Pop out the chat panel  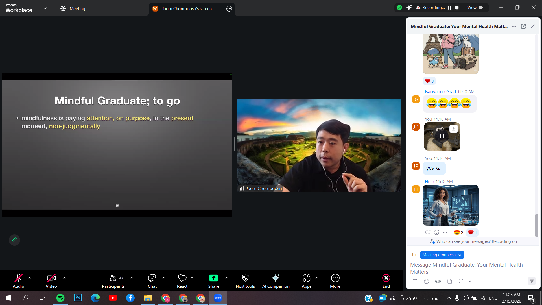click(523, 26)
